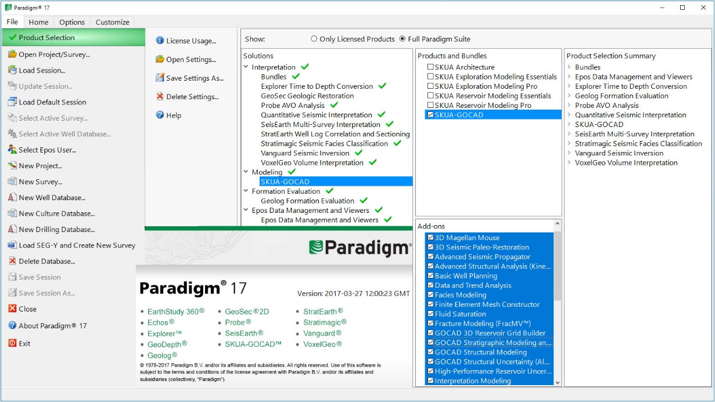This screenshot has height=402, width=715.
Task: Click the License Usage... button
Action: (186, 41)
